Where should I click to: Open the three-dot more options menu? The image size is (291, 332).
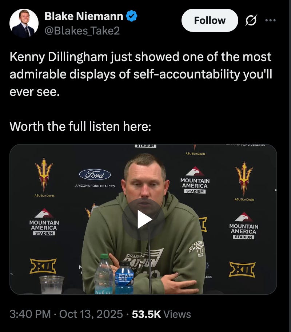point(270,20)
